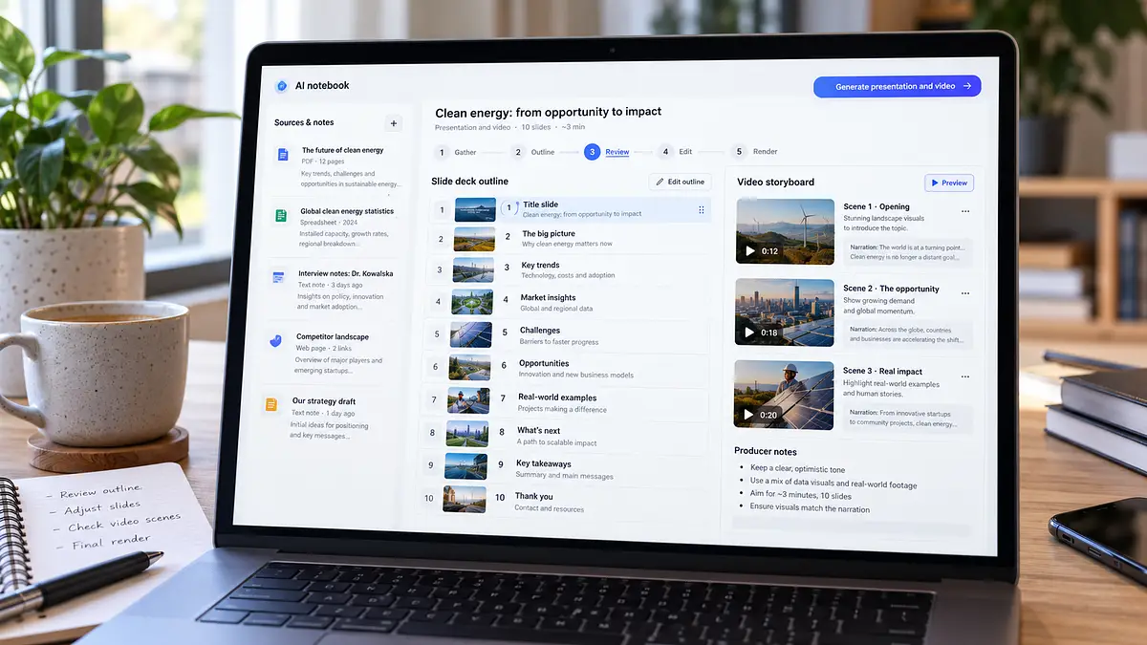Click 'Why clean energy matters now' subtitle

567,244
